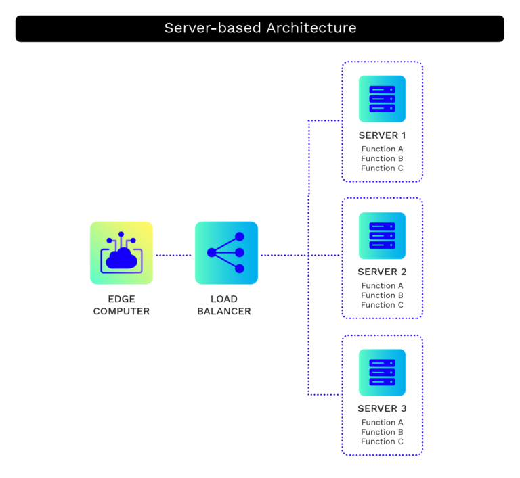Viewport: 520px width, 478px height.
Task: Open the Server 3 rack icon
Action: pos(382,372)
